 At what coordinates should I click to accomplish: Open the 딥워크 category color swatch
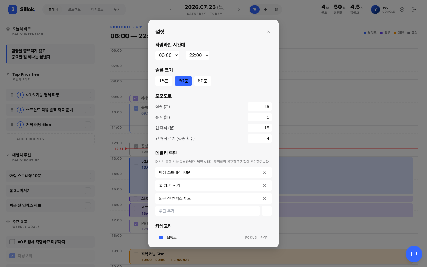(x=161, y=237)
